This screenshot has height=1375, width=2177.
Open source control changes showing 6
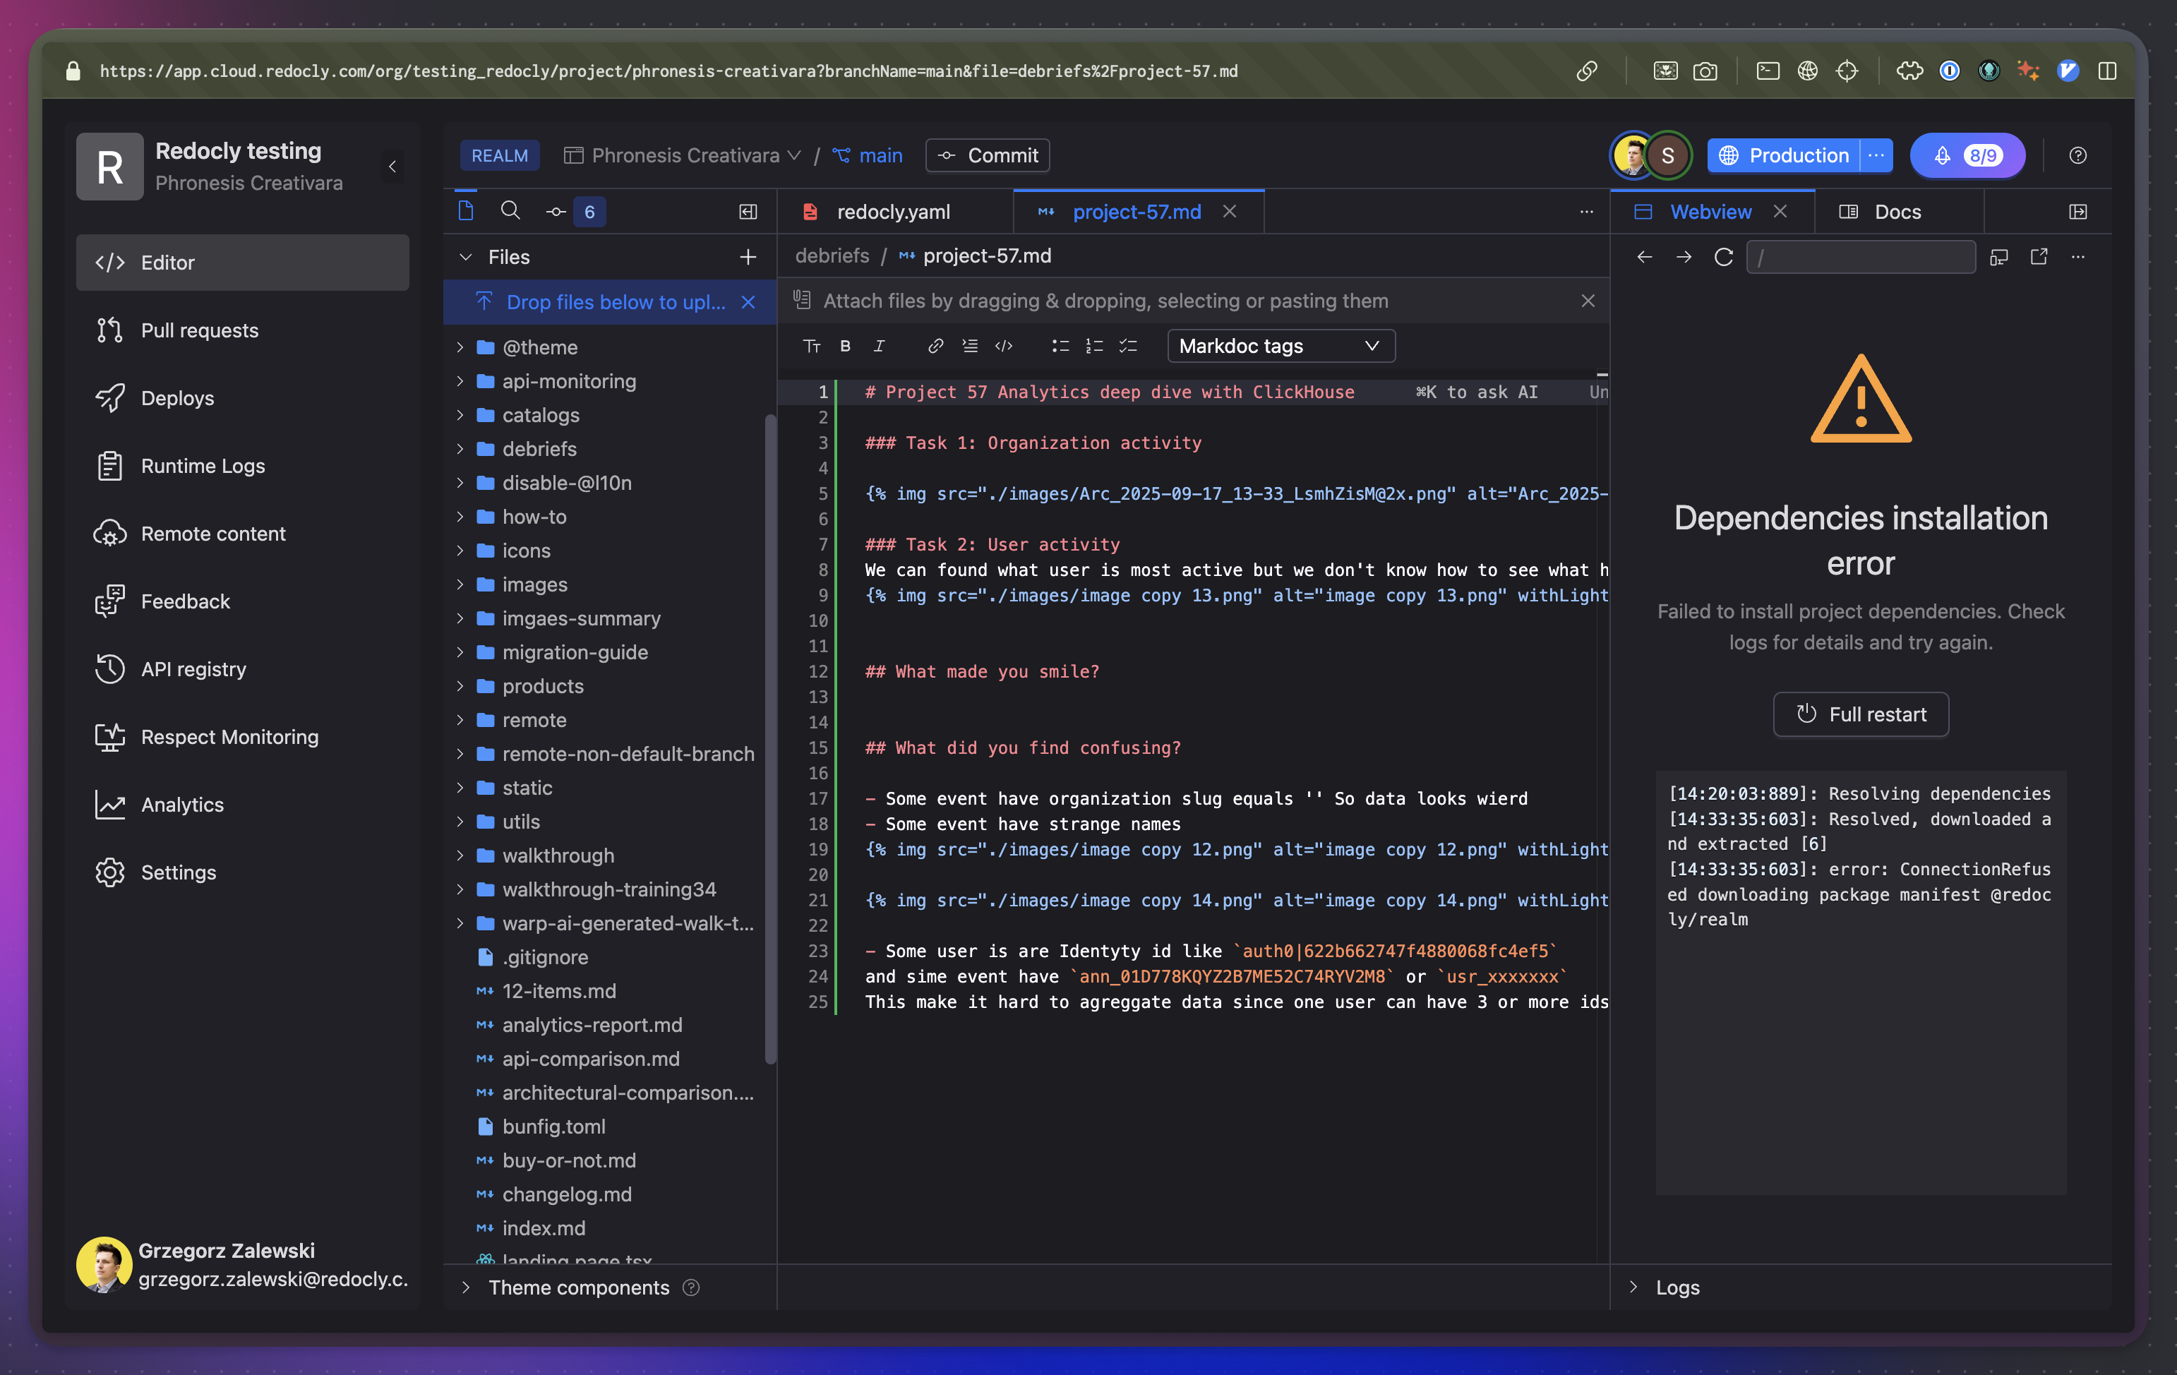tap(575, 212)
